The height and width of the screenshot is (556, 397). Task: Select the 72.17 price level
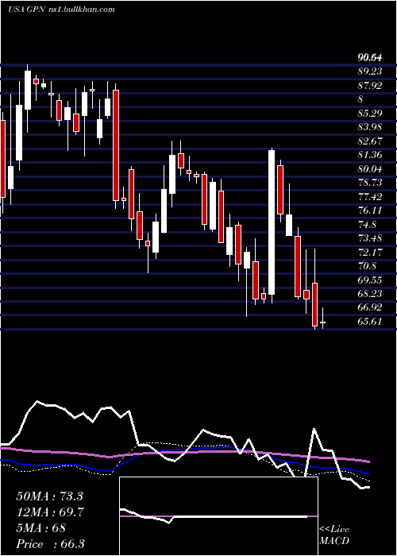click(370, 252)
